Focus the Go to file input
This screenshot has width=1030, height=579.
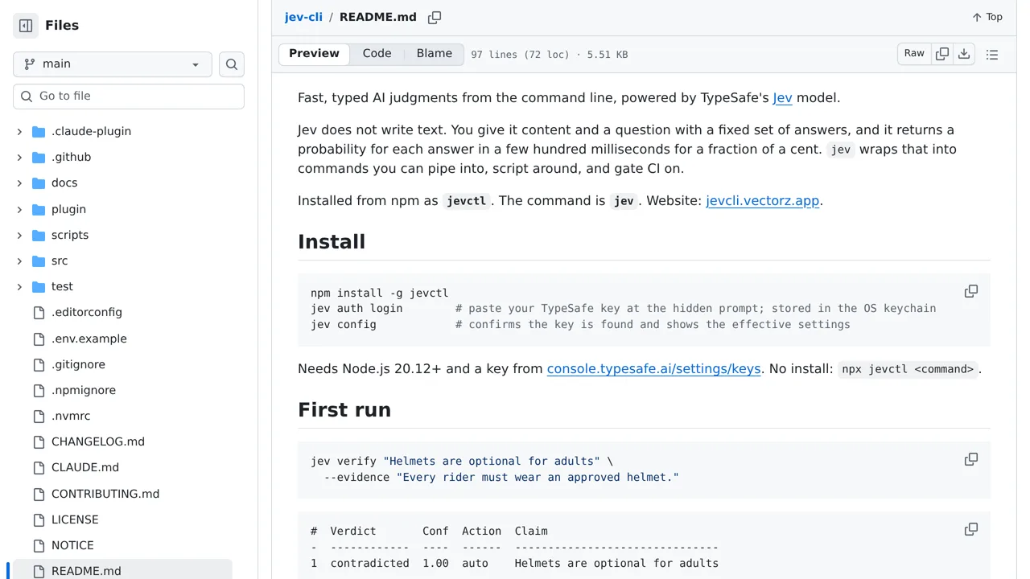(x=129, y=96)
